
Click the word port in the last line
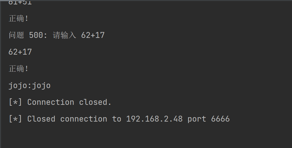coord(197,119)
